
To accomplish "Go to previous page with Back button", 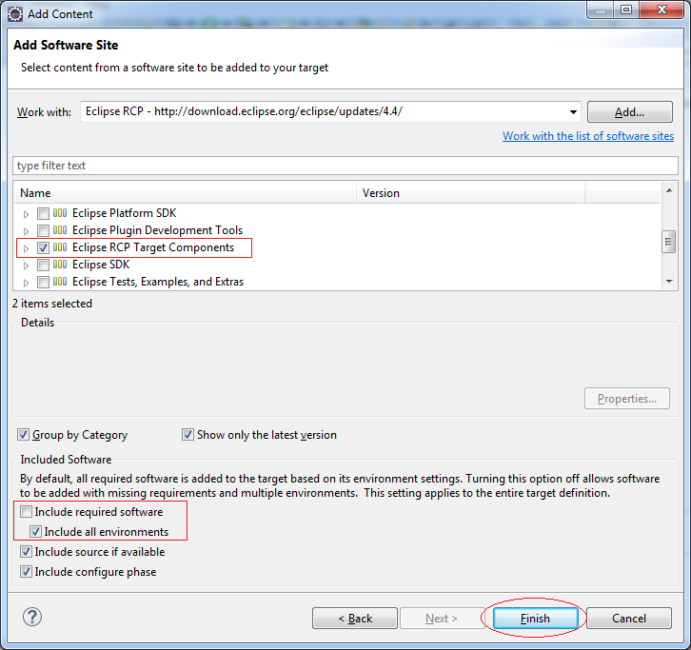I will [x=355, y=619].
